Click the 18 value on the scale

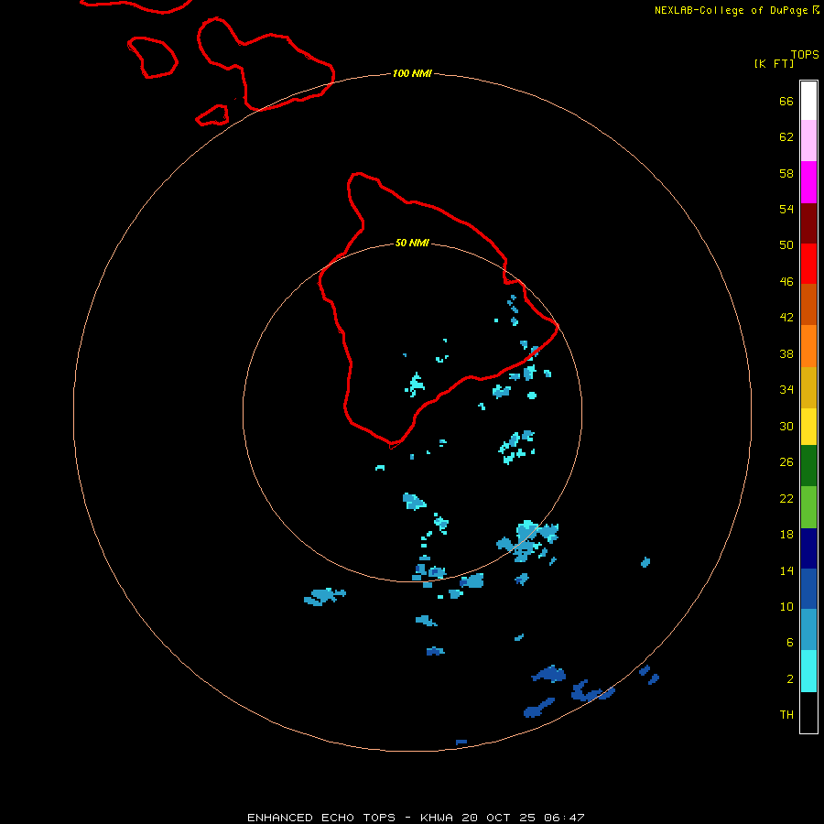[x=786, y=535]
